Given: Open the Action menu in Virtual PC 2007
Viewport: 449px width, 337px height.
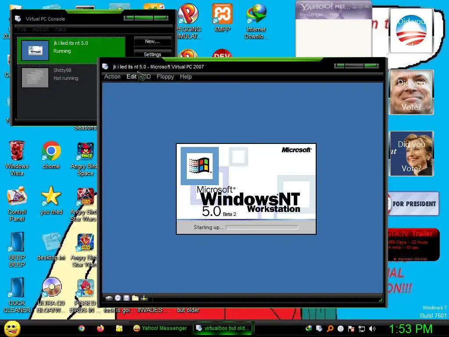Looking at the screenshot, I should pos(112,76).
